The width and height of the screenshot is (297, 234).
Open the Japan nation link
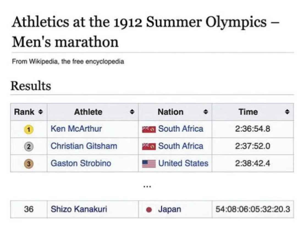point(169,209)
